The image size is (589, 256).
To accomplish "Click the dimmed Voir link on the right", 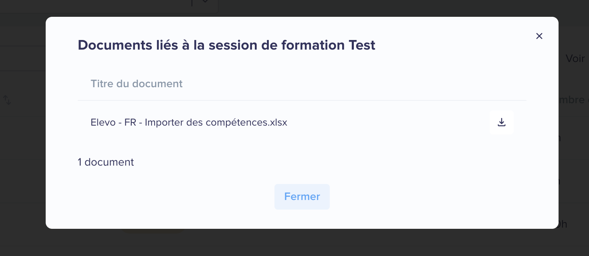I will click(575, 58).
